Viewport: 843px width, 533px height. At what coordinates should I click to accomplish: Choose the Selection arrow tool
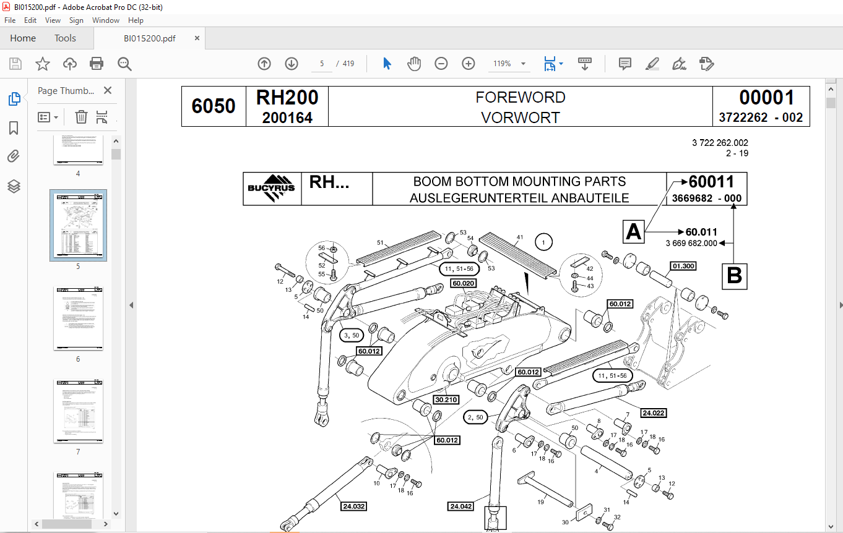click(387, 64)
